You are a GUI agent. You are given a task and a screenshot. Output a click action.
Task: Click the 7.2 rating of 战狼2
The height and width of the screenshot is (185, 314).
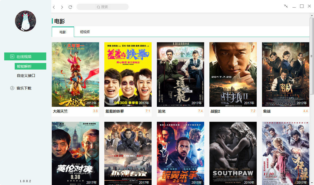click(x=253, y=111)
